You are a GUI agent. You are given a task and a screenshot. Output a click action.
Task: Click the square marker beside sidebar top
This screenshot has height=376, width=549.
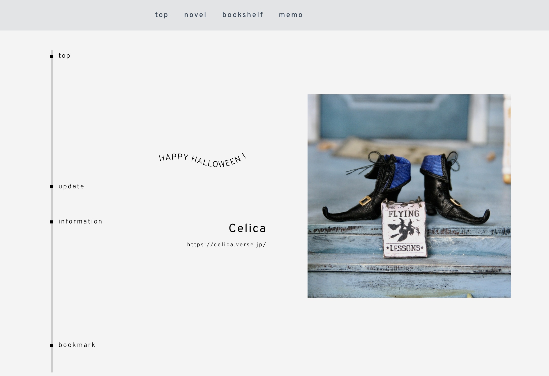[x=52, y=56]
